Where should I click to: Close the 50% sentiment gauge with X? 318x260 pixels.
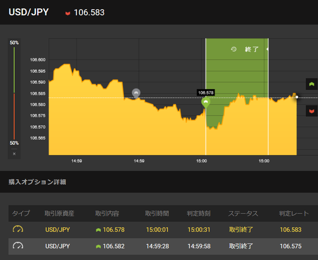tap(14, 154)
